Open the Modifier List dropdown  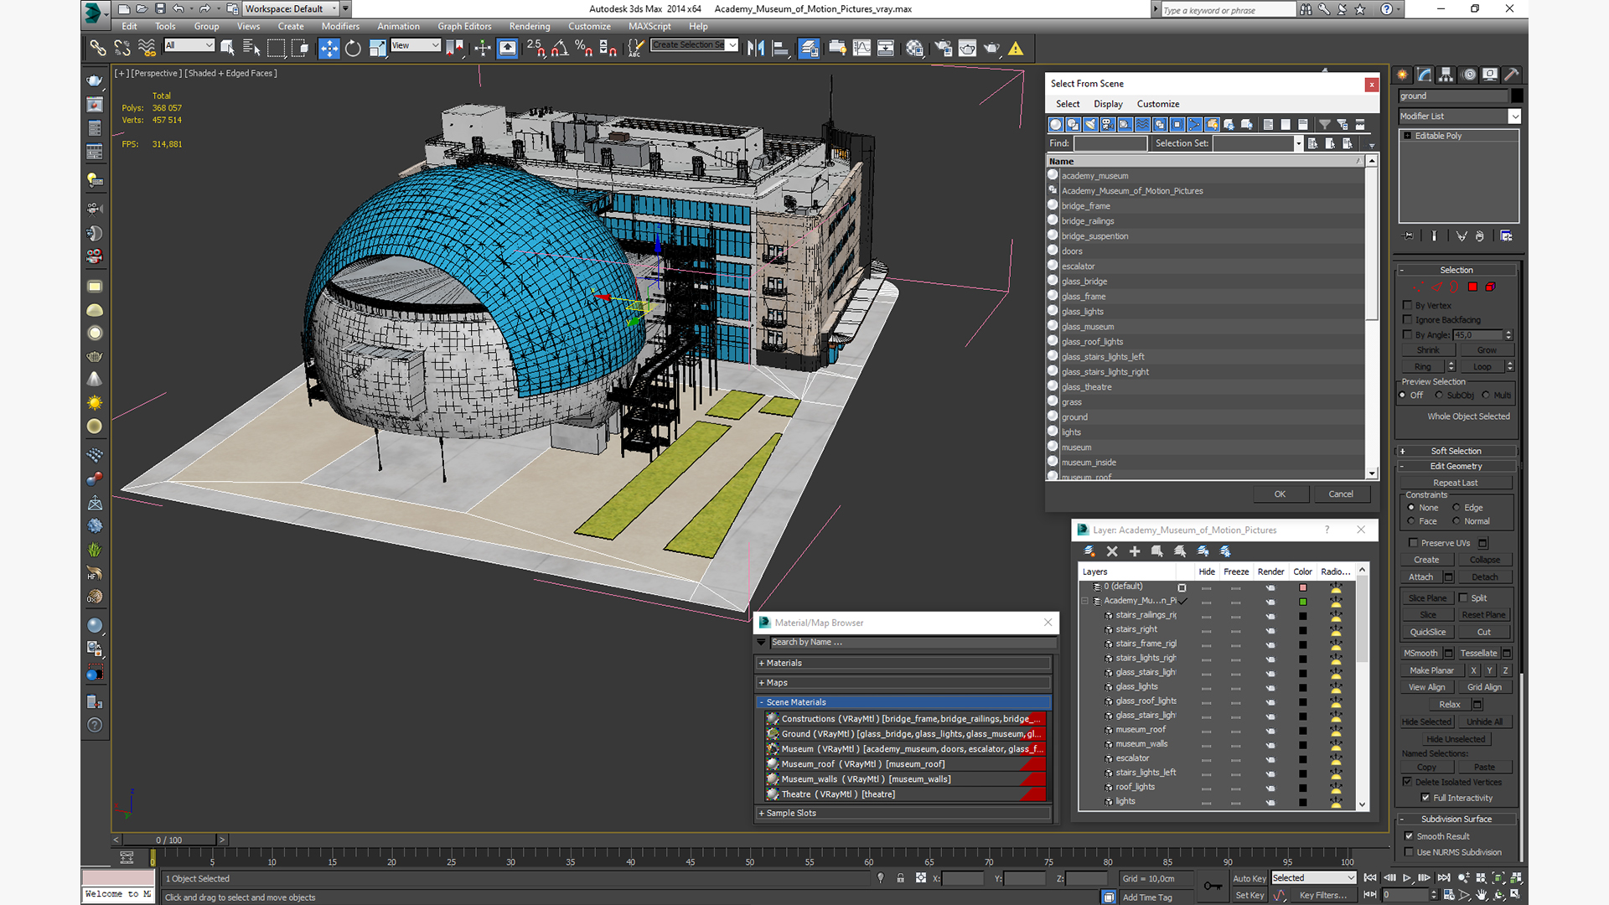tap(1459, 116)
